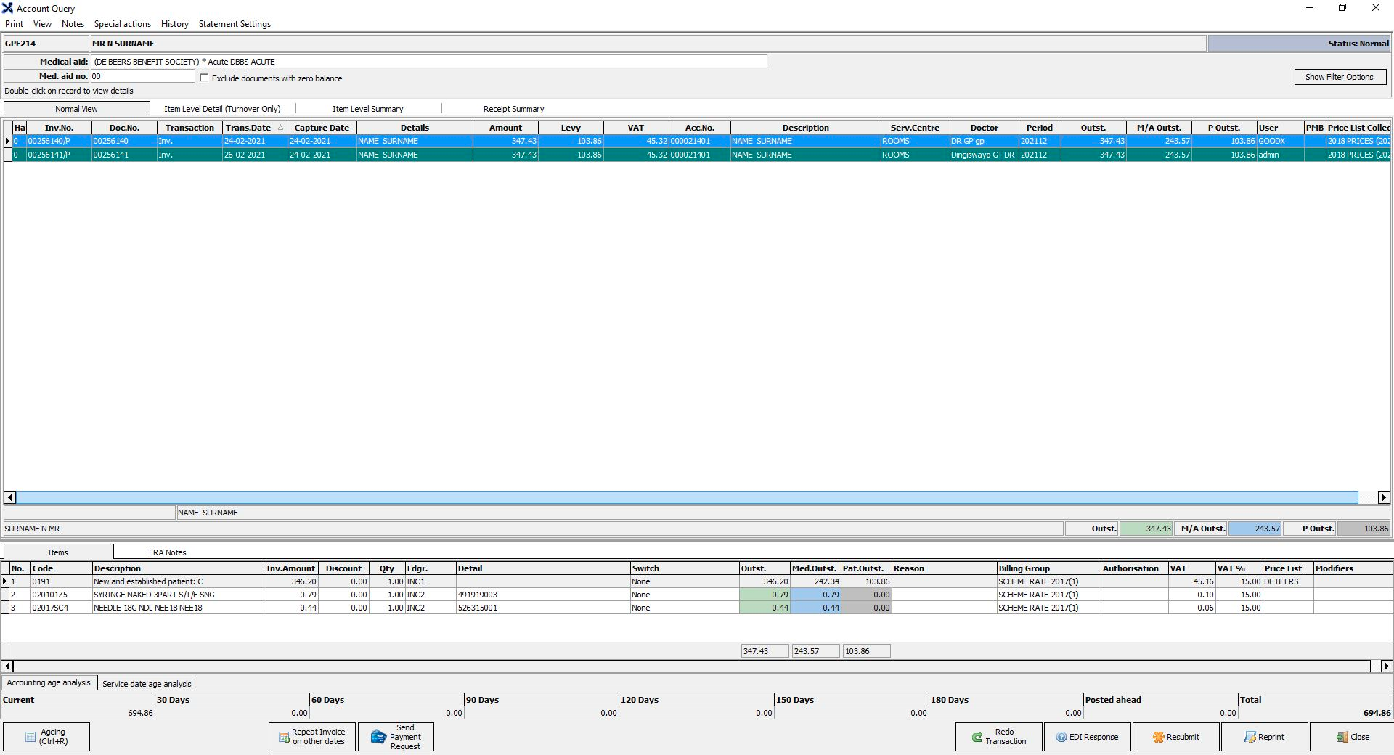Image resolution: width=1394 pixels, height=755 pixels.
Task: Click the Repeat Invoice calendar icon
Action: [x=284, y=737]
